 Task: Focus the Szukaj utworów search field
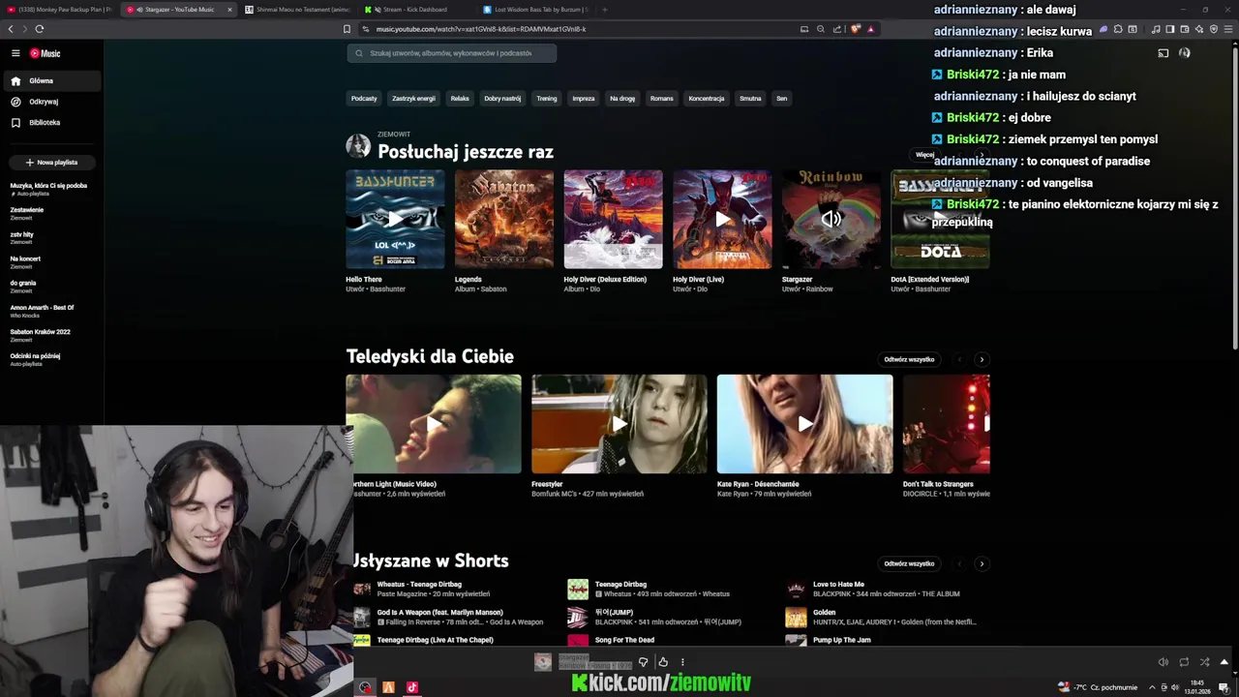pyautogui.click(x=452, y=53)
